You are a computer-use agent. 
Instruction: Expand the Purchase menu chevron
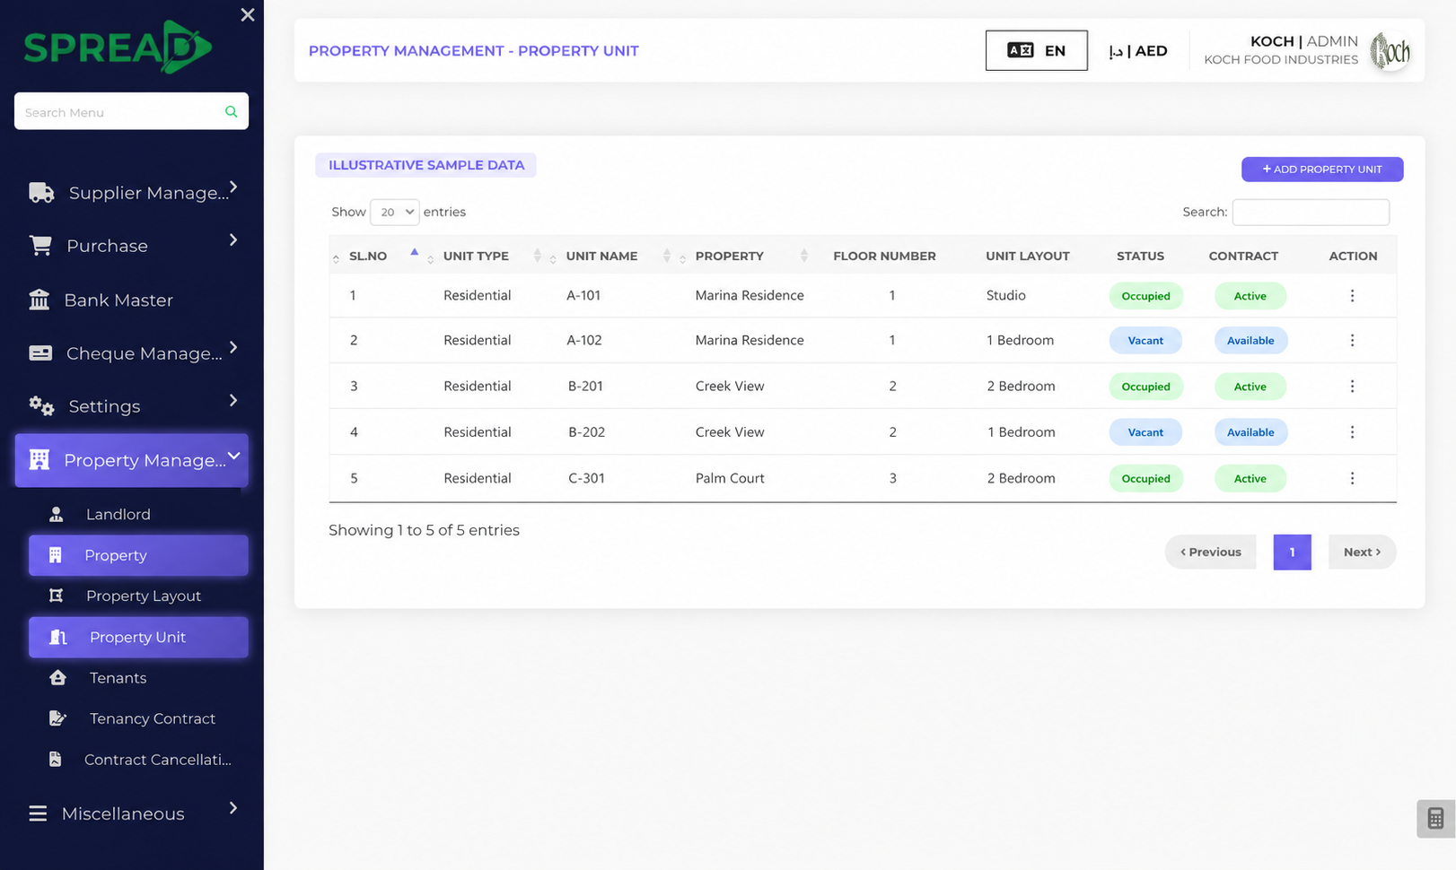[233, 239]
